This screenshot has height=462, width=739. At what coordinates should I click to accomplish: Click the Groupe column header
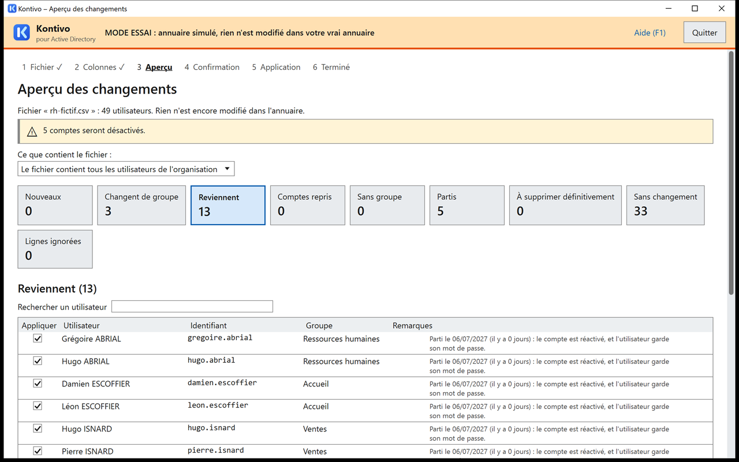319,326
